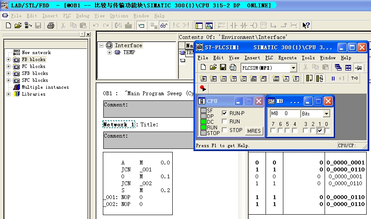Click the MB 0 address input field
The height and width of the screenshot is (219, 371).
[285, 113]
